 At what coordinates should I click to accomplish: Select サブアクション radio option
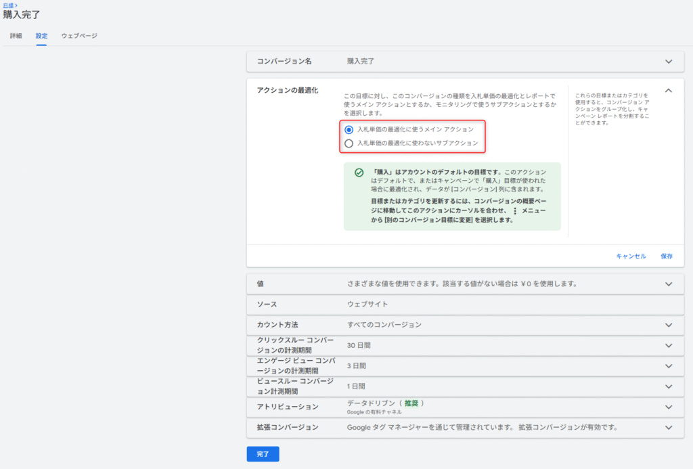click(349, 143)
